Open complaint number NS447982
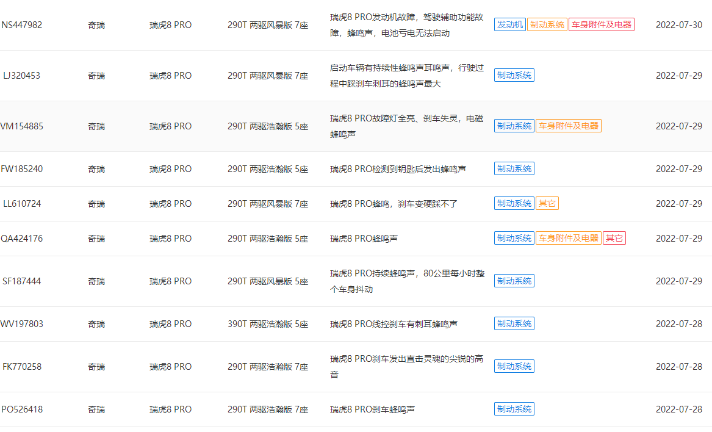This screenshot has height=432, width=712. [22, 25]
